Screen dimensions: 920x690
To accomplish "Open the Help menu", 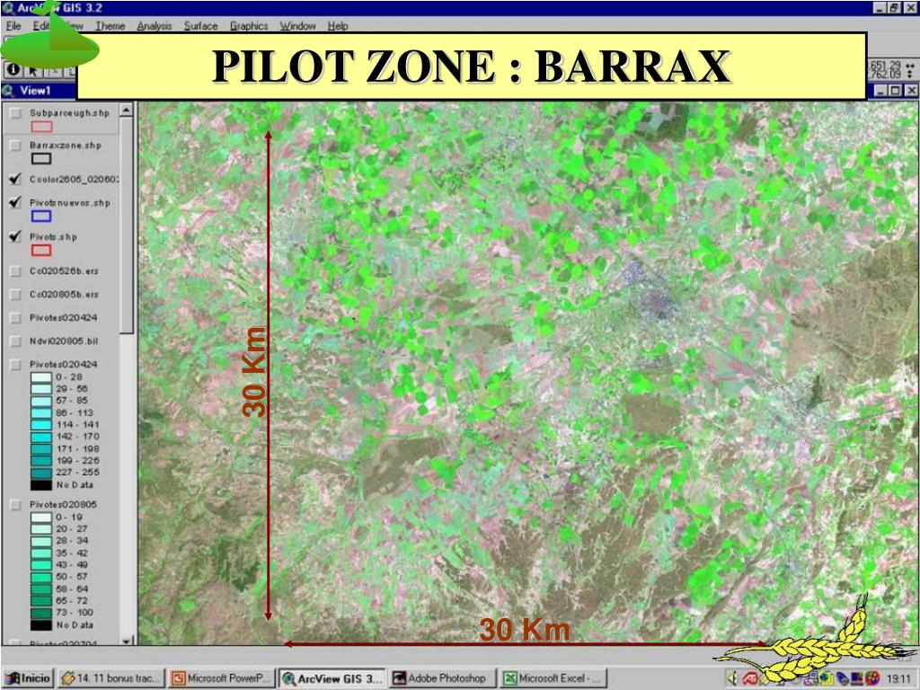I will 338,26.
